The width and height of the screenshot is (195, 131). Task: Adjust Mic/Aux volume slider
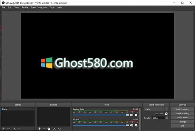pos(101,125)
